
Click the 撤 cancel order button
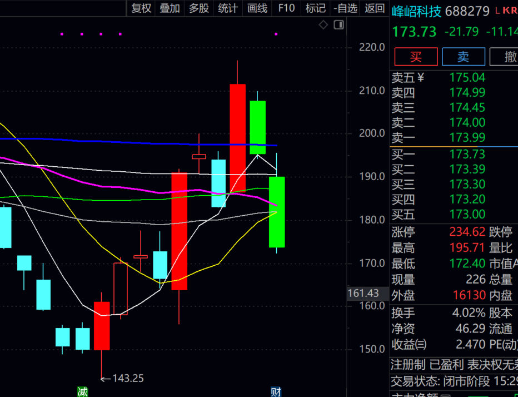pyautogui.click(x=504, y=57)
